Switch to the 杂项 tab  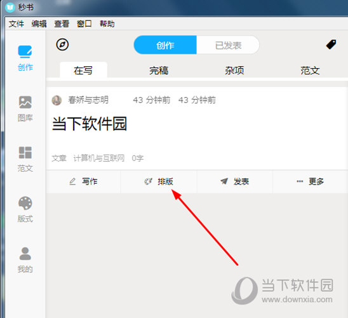tap(234, 71)
